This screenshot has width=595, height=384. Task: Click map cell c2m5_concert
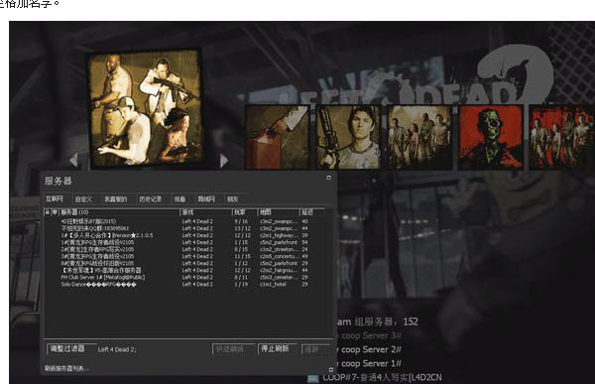point(279,256)
